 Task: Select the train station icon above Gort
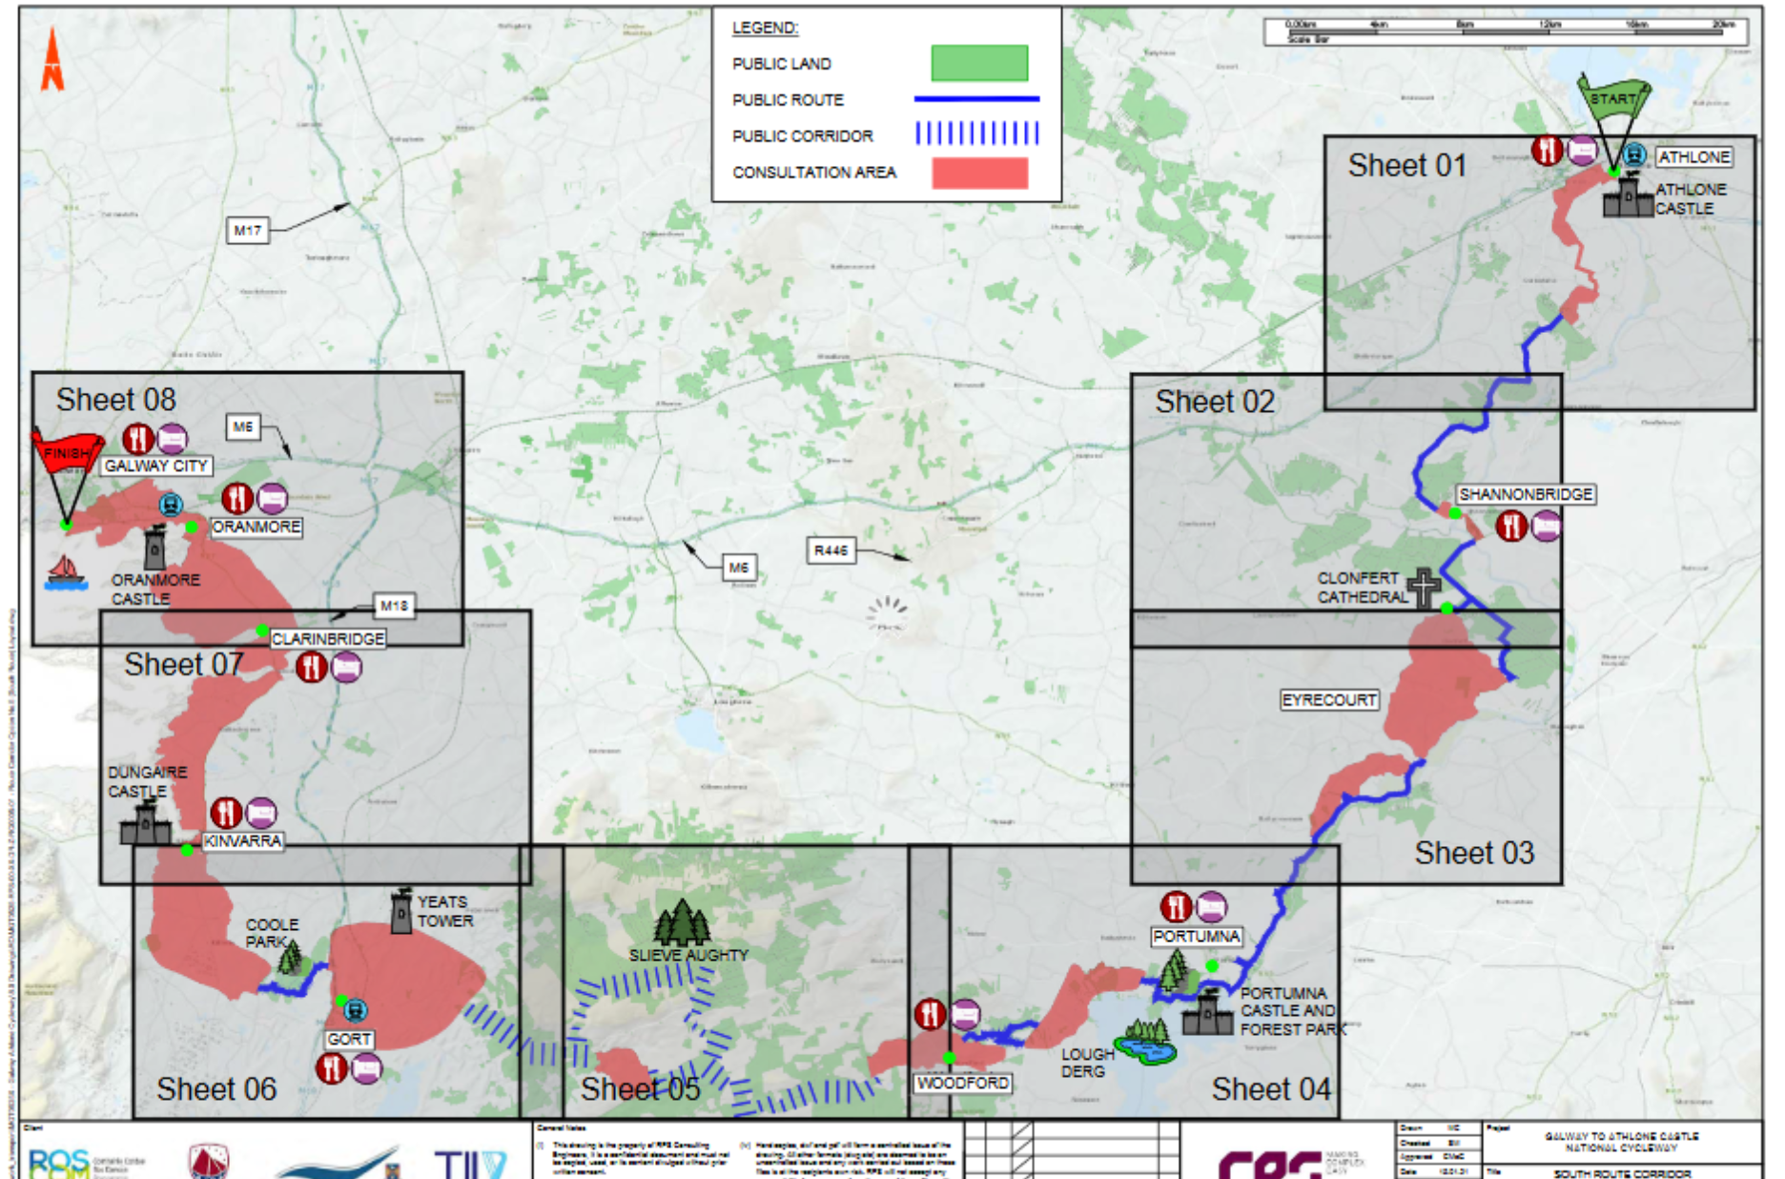pos(356,1009)
